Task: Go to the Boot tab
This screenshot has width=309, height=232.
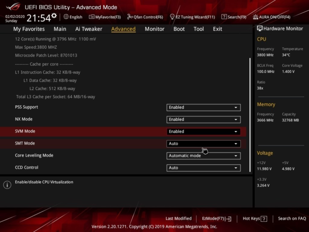Action: click(179, 29)
